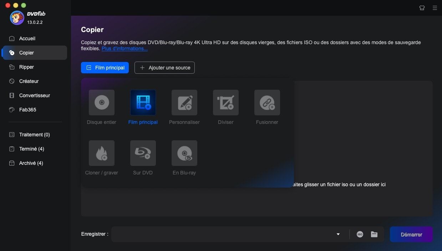Click the Fusionner label

point(267,122)
